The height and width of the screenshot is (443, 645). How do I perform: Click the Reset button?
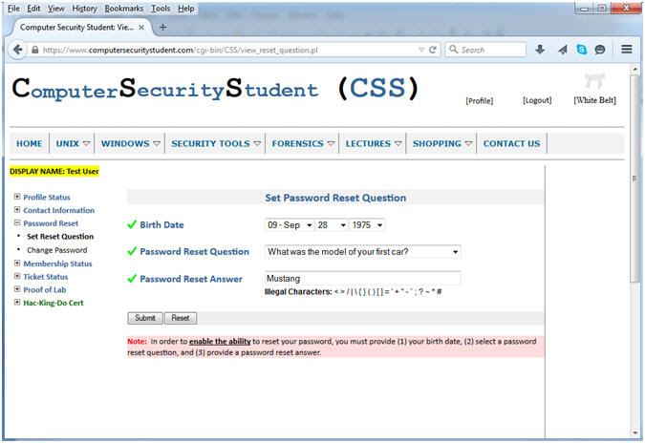(181, 318)
